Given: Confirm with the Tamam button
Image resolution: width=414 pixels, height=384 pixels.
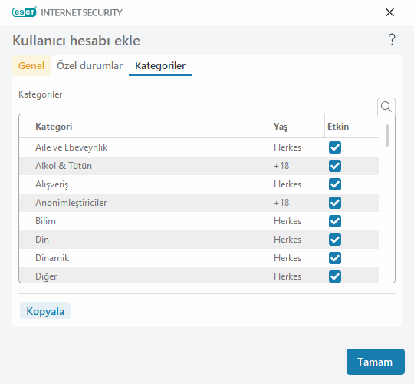Looking at the screenshot, I should click(375, 362).
